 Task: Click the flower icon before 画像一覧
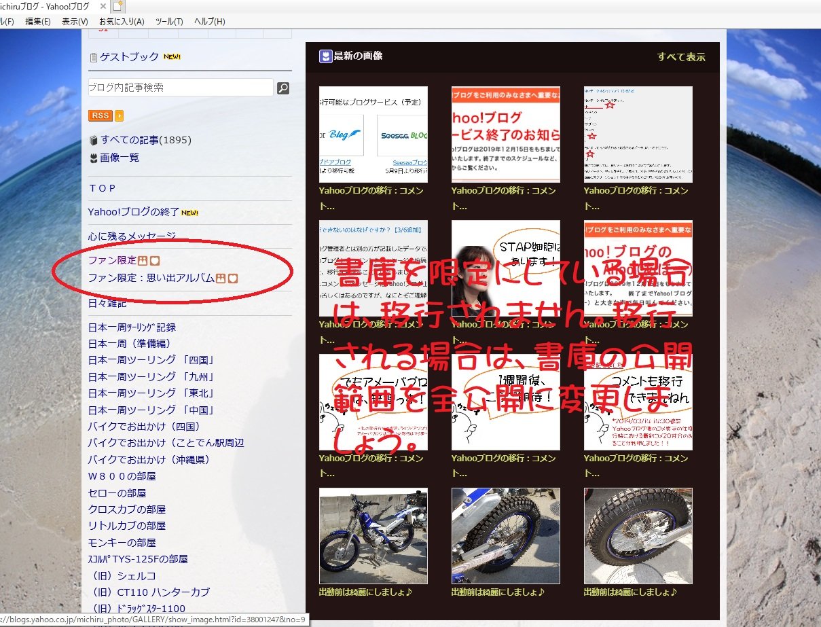coord(94,158)
